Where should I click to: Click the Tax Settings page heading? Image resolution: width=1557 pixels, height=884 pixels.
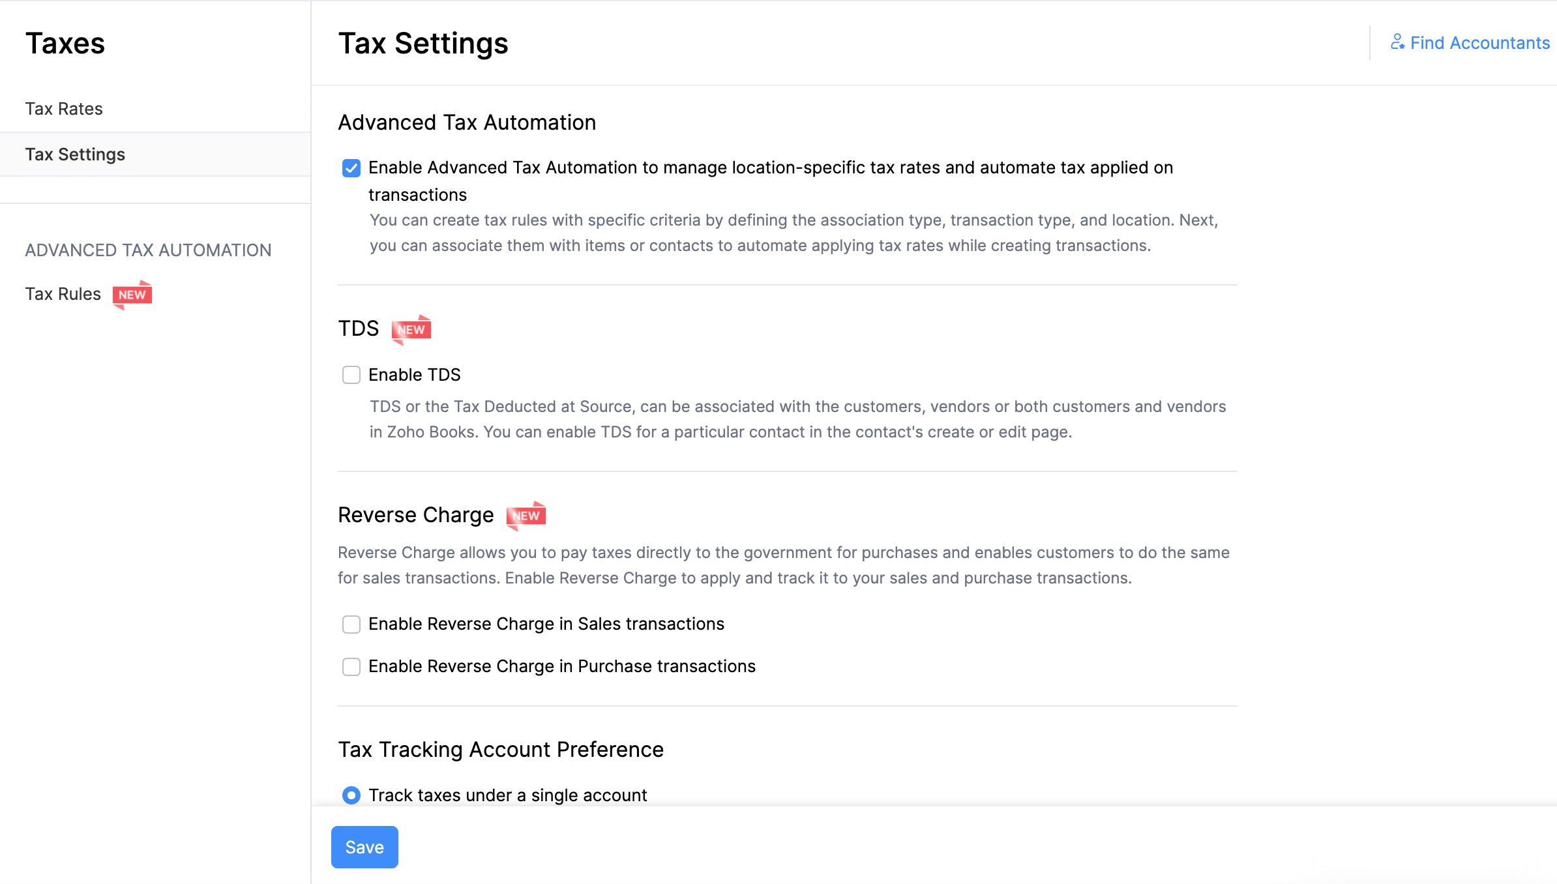pos(423,44)
